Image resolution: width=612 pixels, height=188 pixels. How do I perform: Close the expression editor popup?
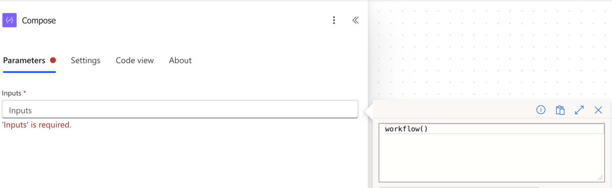click(598, 110)
